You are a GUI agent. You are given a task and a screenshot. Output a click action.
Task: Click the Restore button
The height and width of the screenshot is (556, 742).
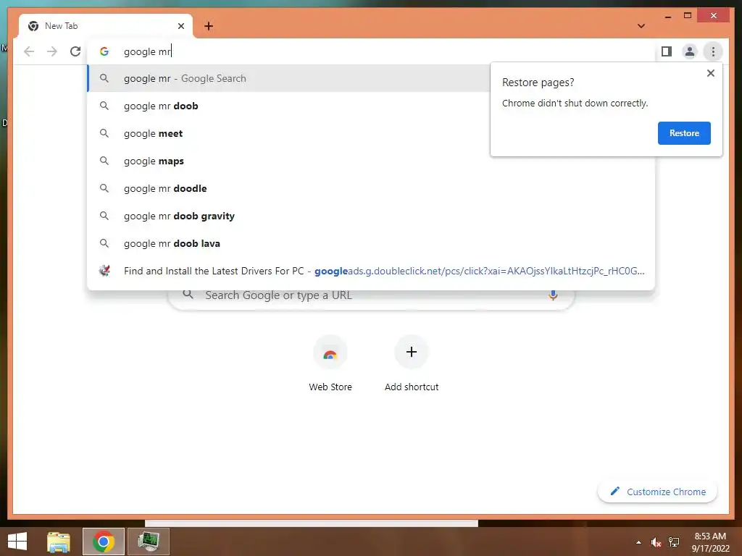(x=684, y=133)
